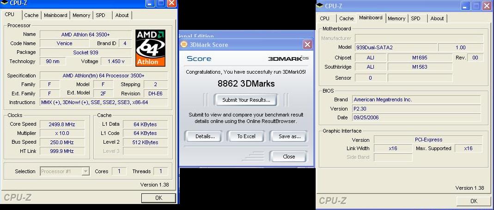Click the 3DMark Score title bar icon
The height and width of the screenshot is (210, 494).
pyautogui.click(x=184, y=45)
